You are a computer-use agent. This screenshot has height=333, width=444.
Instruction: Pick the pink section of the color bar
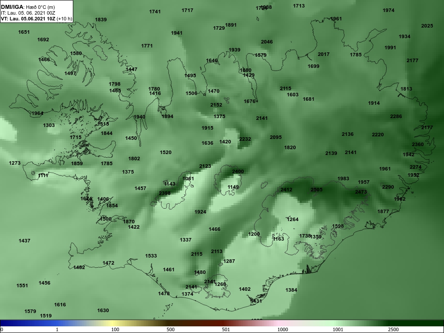(279, 323)
